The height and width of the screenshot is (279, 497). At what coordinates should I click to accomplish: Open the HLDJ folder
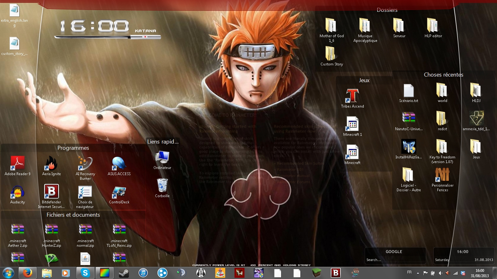click(476, 93)
